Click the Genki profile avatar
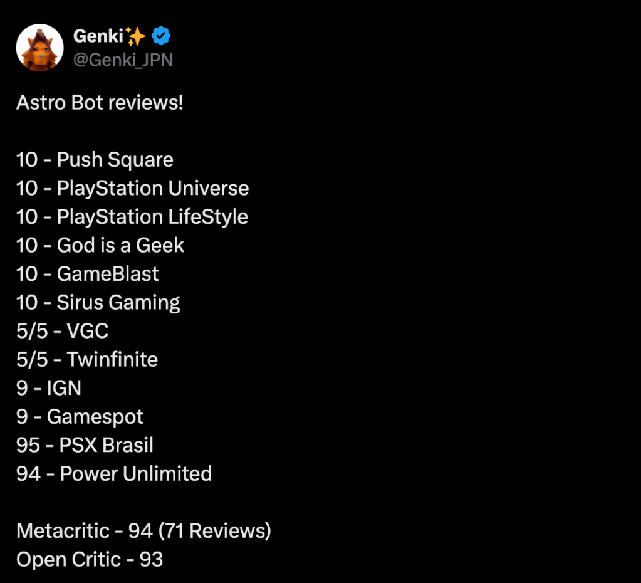This screenshot has width=641, height=583. coord(39,48)
